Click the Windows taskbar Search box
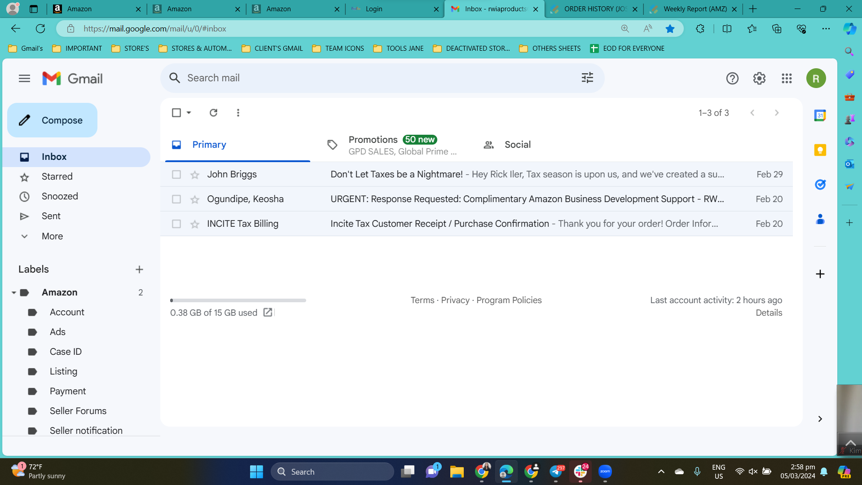This screenshot has width=862, height=485. pyautogui.click(x=332, y=472)
